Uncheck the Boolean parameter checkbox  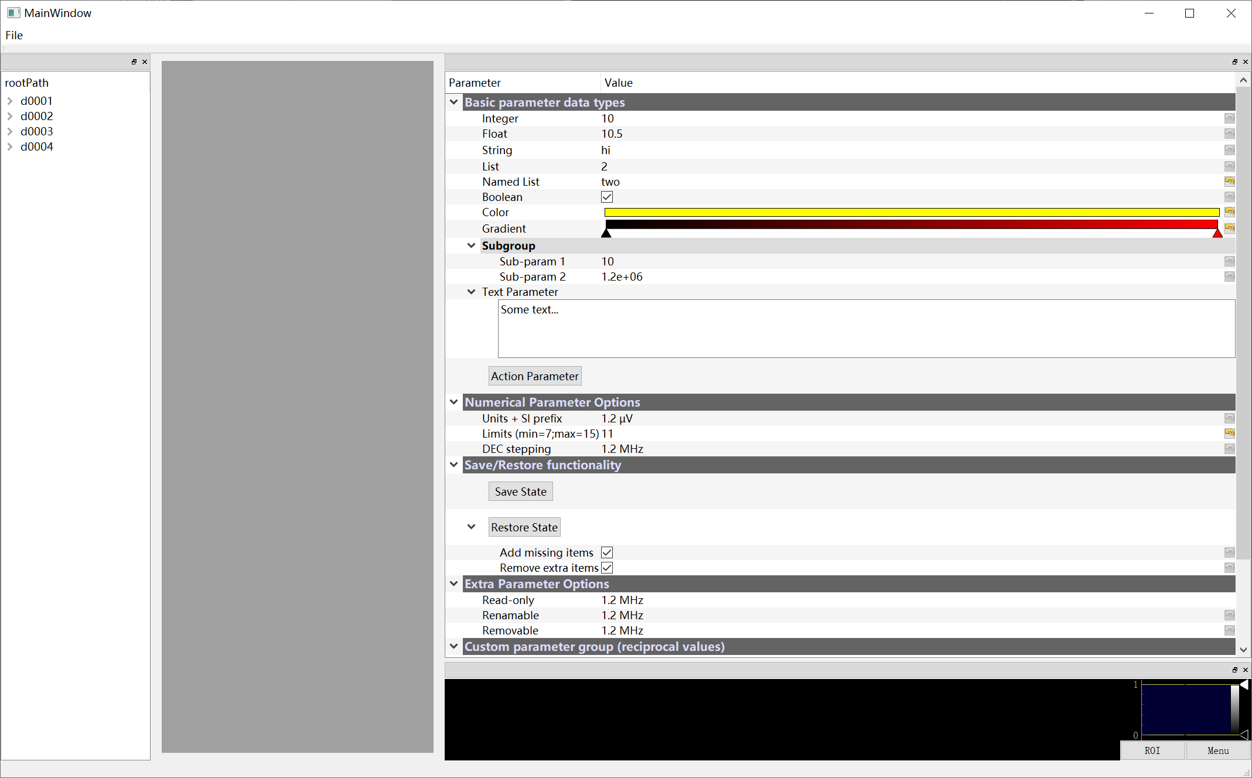point(607,197)
